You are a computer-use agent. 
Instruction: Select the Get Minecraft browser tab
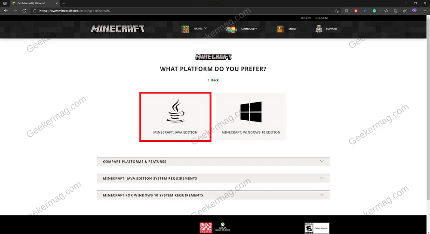pyautogui.click(x=35, y=3)
